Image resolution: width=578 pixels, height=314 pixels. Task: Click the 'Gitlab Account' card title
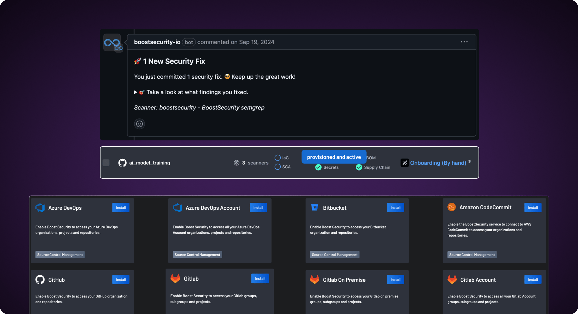click(x=478, y=280)
